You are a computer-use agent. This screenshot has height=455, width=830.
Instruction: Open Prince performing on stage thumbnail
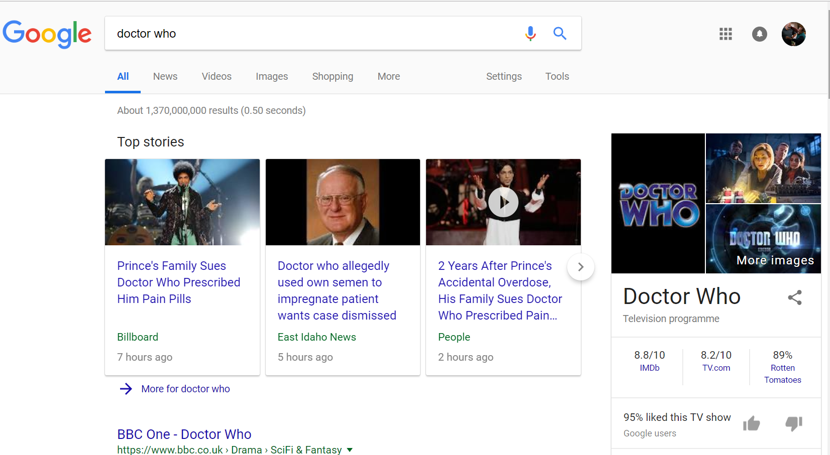click(x=182, y=202)
